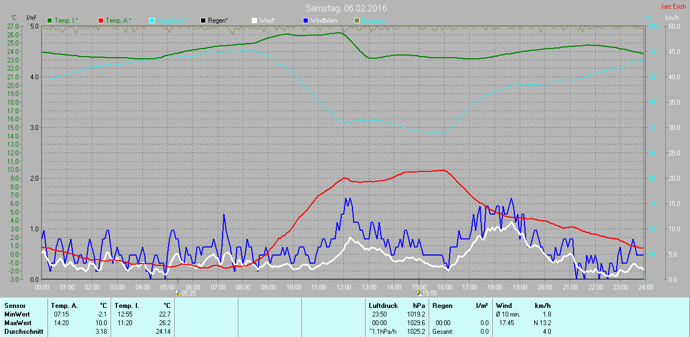Image resolution: width=690 pixels, height=337 pixels.
Task: Select the Temp. I. column header
Action: click(127, 306)
